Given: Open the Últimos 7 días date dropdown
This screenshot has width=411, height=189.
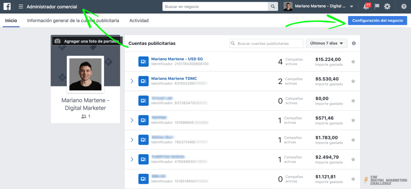Looking at the screenshot, I should coord(327,43).
